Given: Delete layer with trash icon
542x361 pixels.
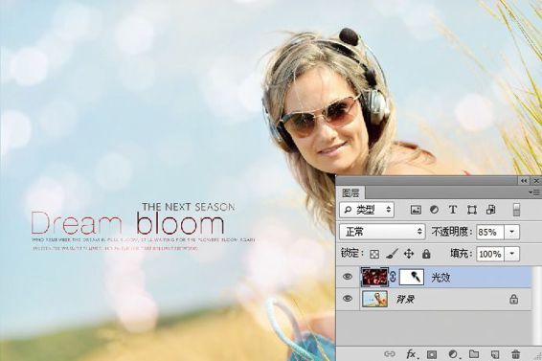Looking at the screenshot, I should click(x=516, y=354).
